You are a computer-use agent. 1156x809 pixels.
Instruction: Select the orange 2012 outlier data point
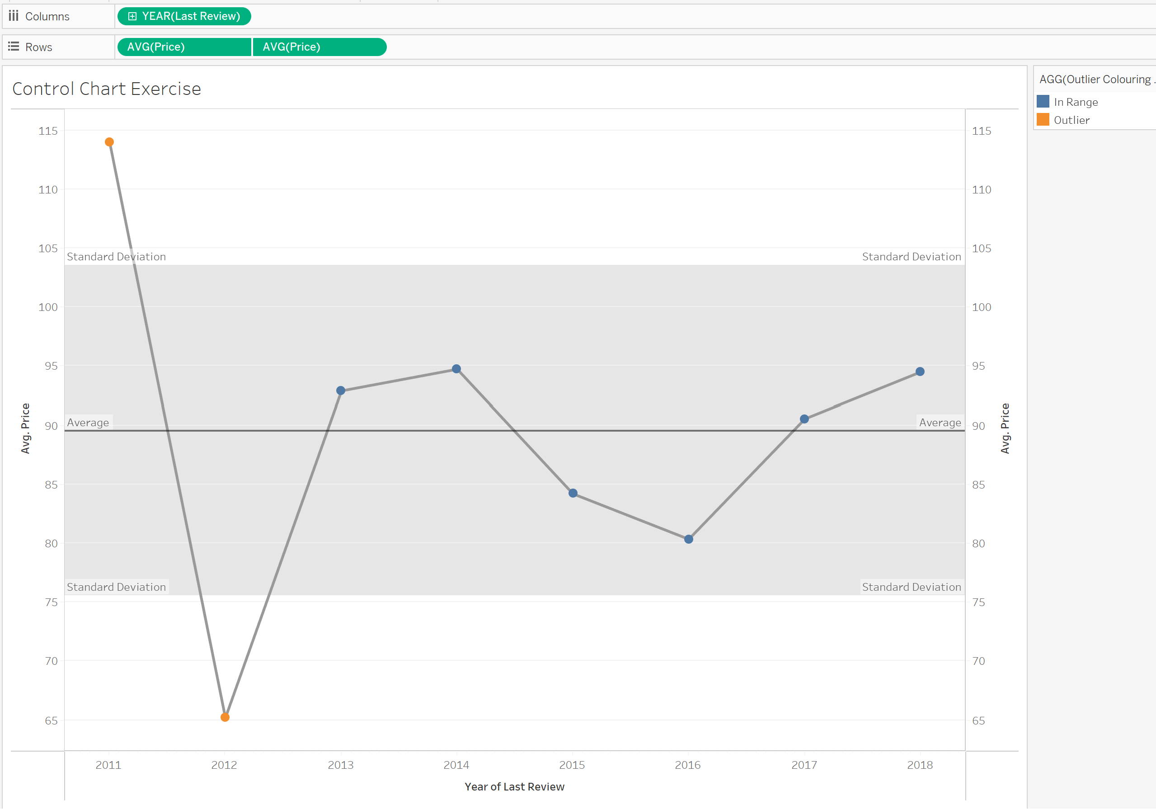click(225, 717)
